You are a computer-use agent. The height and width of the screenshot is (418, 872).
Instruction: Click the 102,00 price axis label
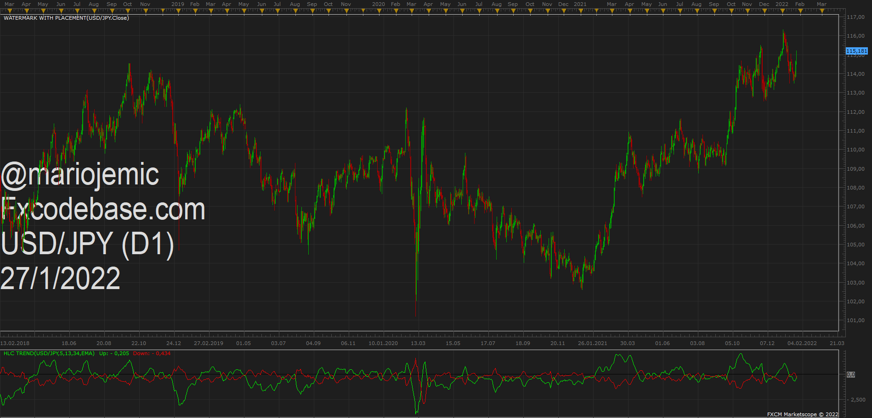[x=855, y=301]
